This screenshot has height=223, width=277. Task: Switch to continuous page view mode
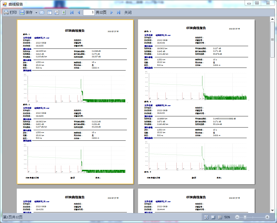coord(220,217)
